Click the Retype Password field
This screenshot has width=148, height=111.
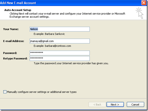click(x=60, y=58)
